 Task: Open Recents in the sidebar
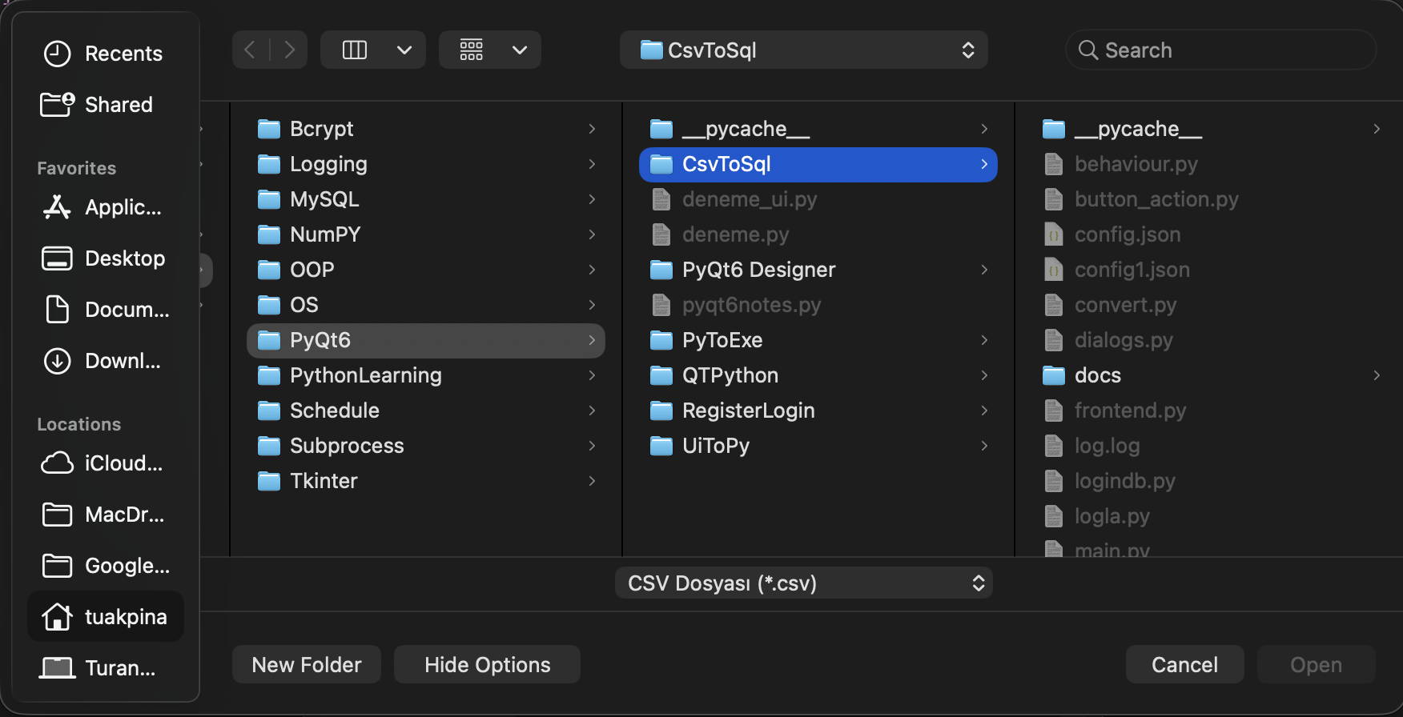[106, 54]
